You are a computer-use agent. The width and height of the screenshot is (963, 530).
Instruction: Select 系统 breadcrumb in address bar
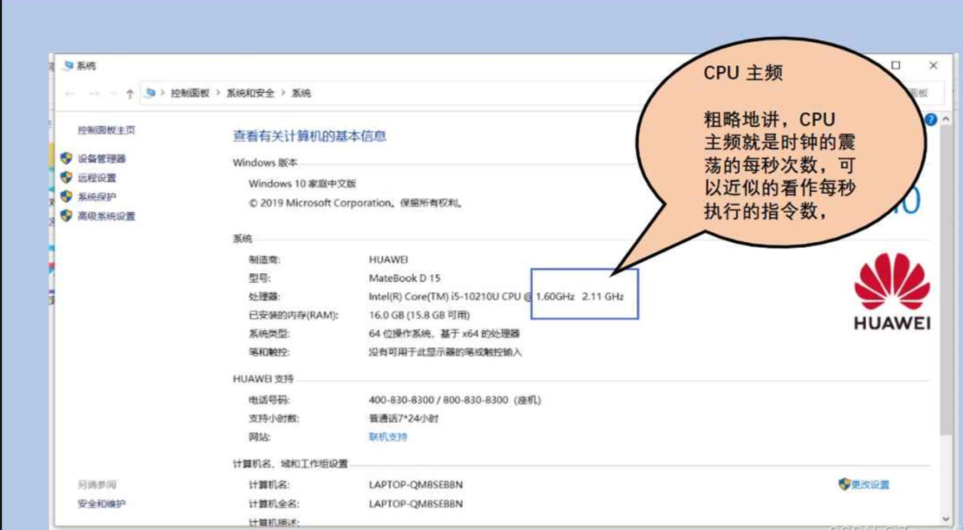point(301,93)
